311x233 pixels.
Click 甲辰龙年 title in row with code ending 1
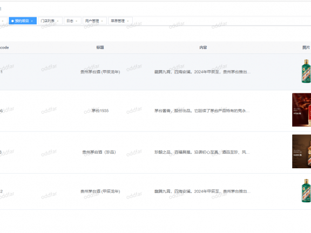coord(100,72)
